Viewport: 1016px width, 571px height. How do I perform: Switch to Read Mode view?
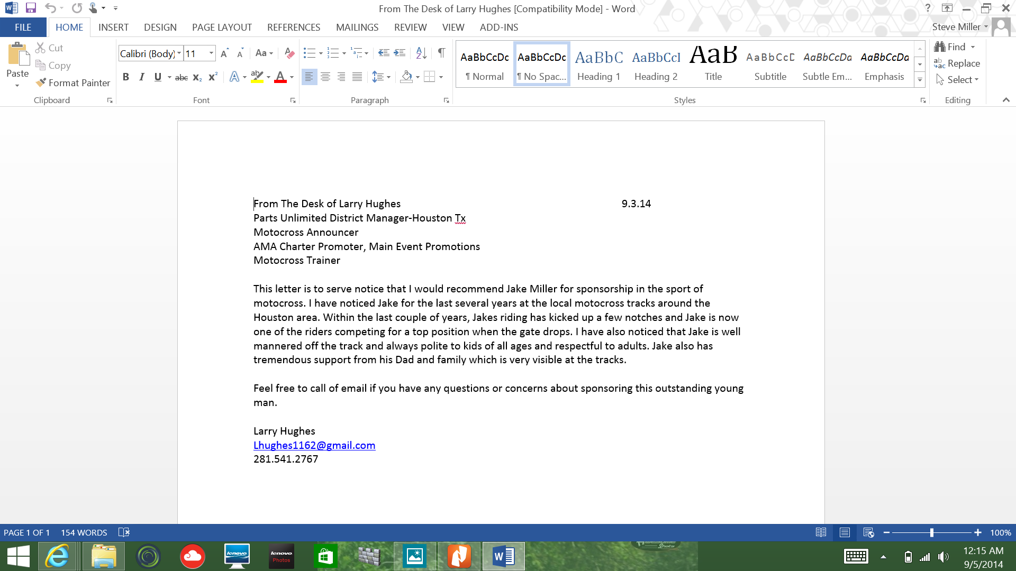[821, 532]
